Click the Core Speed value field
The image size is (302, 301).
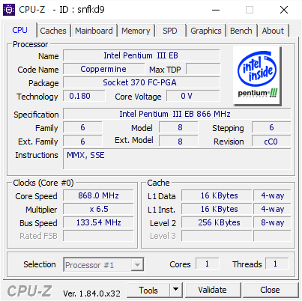pyautogui.click(x=98, y=195)
